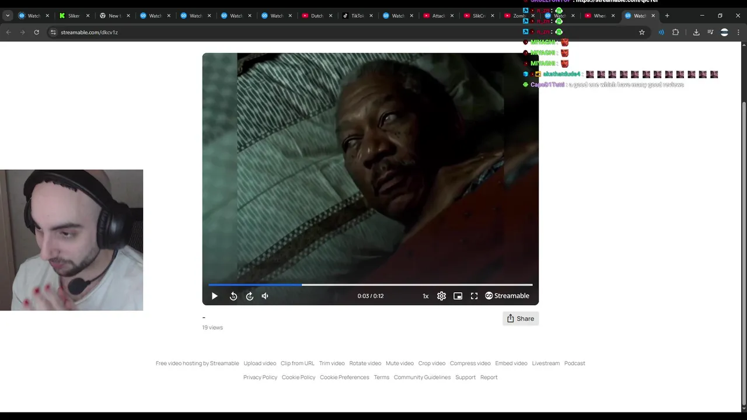Image resolution: width=747 pixels, height=420 pixels.
Task: Open the Cookie Preferences link
Action: (x=344, y=377)
